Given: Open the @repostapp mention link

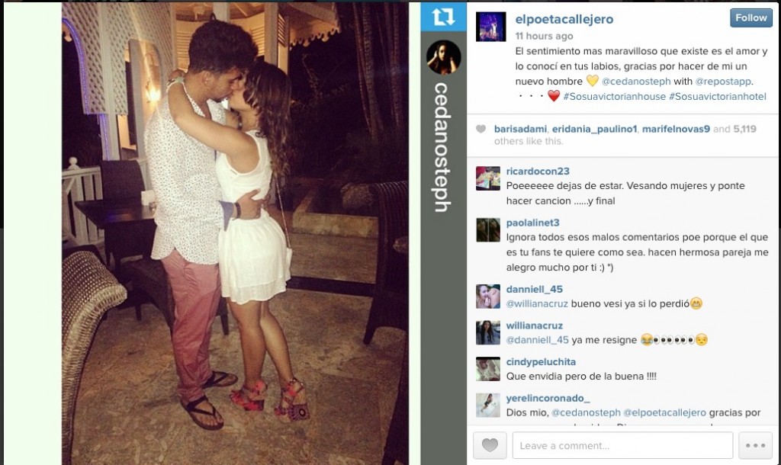Looking at the screenshot, I should coord(723,81).
